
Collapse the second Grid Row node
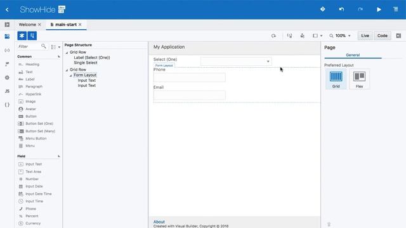pos(67,70)
